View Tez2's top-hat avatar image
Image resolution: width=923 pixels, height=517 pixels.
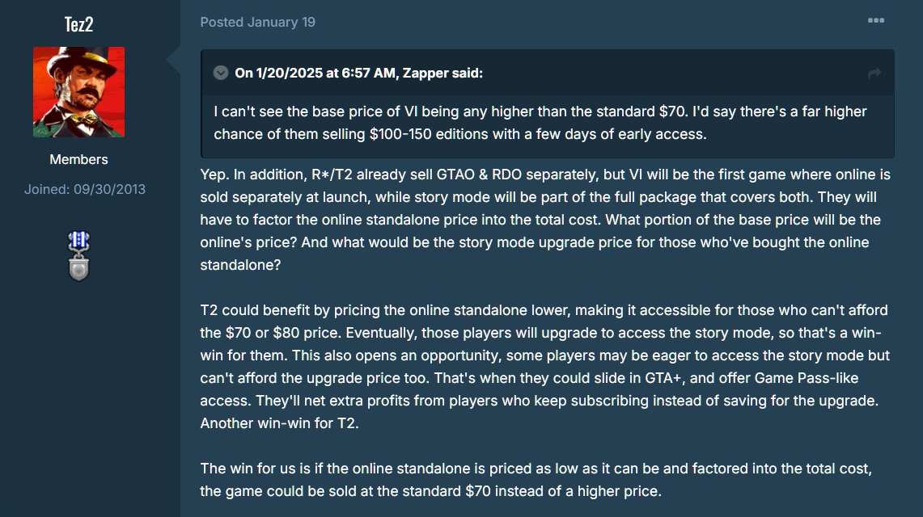click(x=79, y=92)
